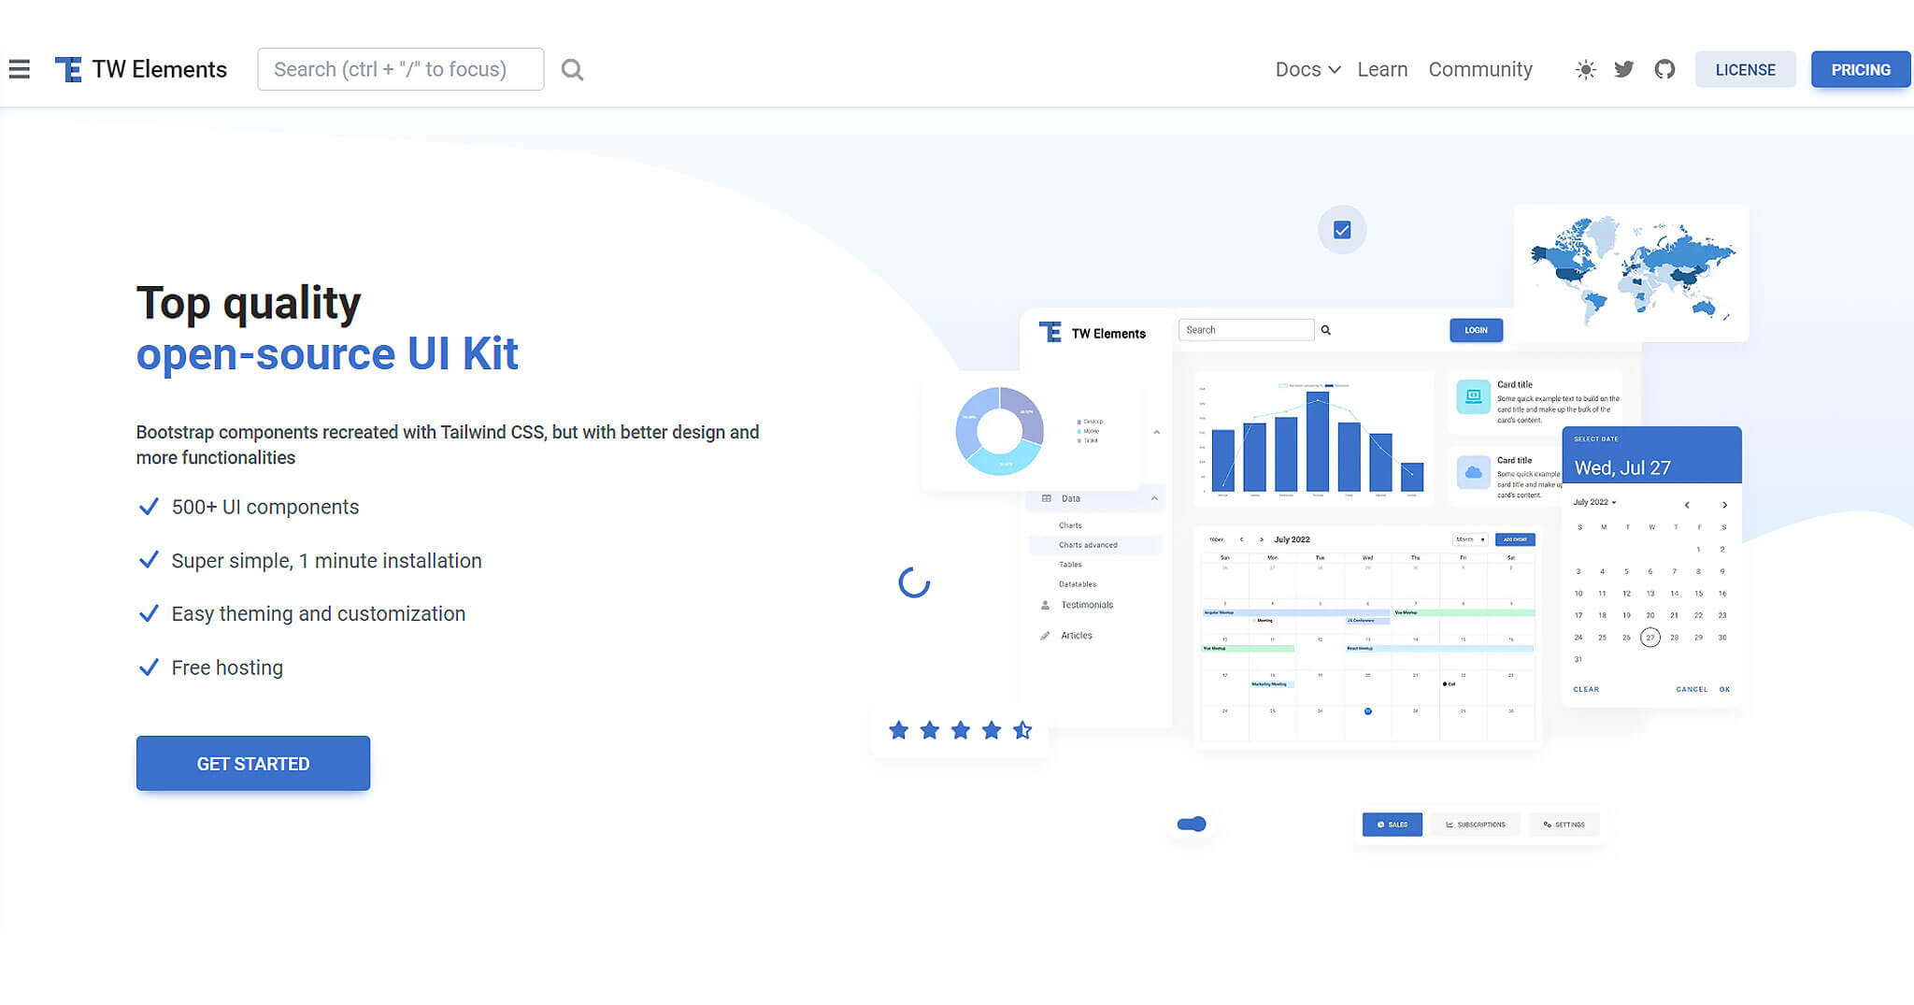This screenshot has height=1005, width=1914.
Task: Open the hamburger side menu
Action: tap(20, 69)
